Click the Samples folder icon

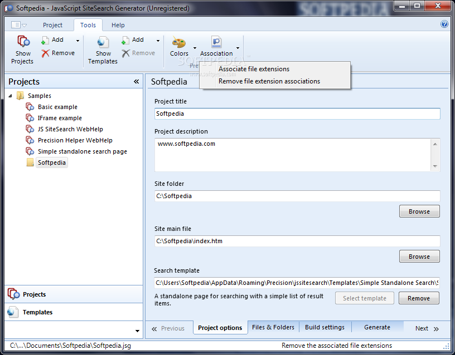(x=20, y=96)
